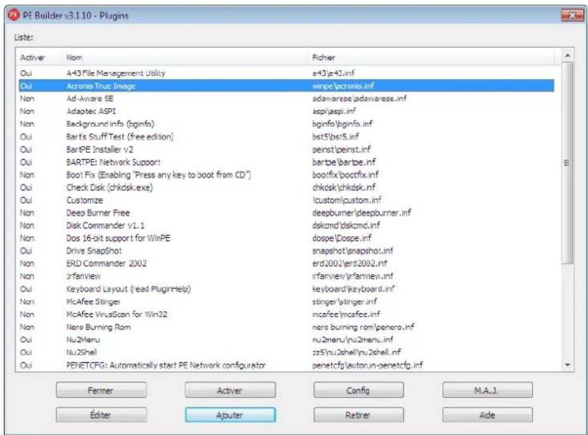The width and height of the screenshot is (588, 435).
Task: Click file path a43\a43.inf
Action: [x=333, y=73]
